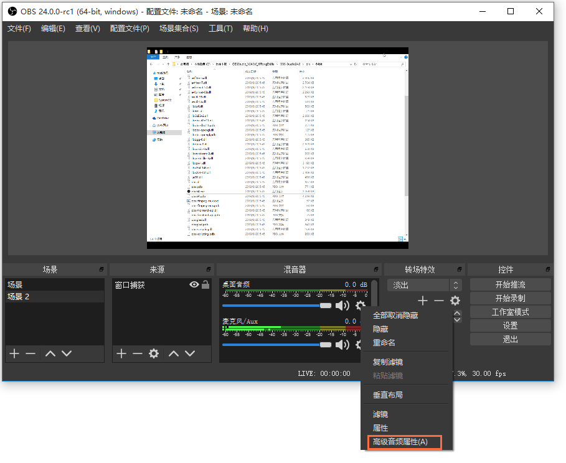Open the 工具(T) menu
Viewport: 566px width, 463px height.
(220, 29)
